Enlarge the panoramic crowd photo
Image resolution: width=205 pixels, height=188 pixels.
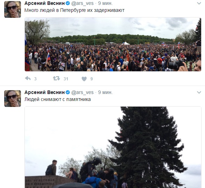[x=113, y=44]
